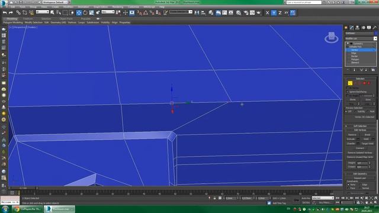Toggle By Vertex checkbox

point(348,88)
